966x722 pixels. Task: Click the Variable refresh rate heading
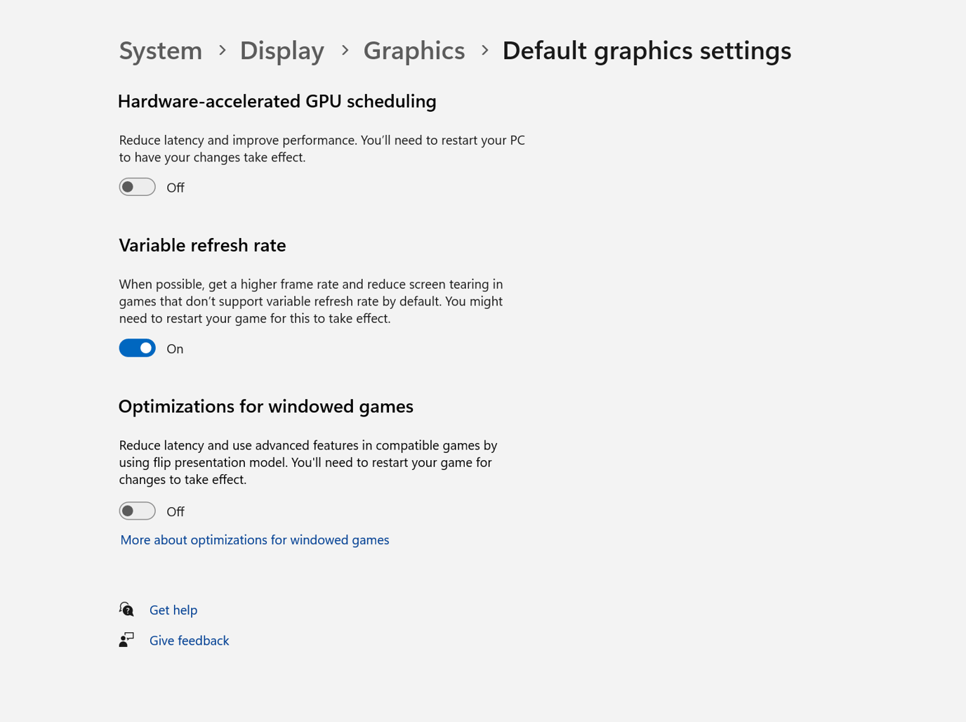pyautogui.click(x=202, y=245)
